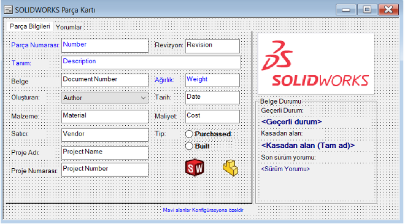The width and height of the screenshot is (405, 224).
Task: Select the Built radio button
Action: tap(189, 146)
